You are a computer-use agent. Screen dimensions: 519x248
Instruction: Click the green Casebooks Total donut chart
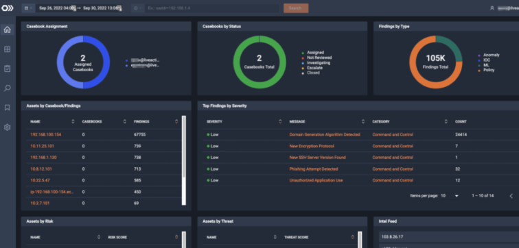click(x=259, y=62)
